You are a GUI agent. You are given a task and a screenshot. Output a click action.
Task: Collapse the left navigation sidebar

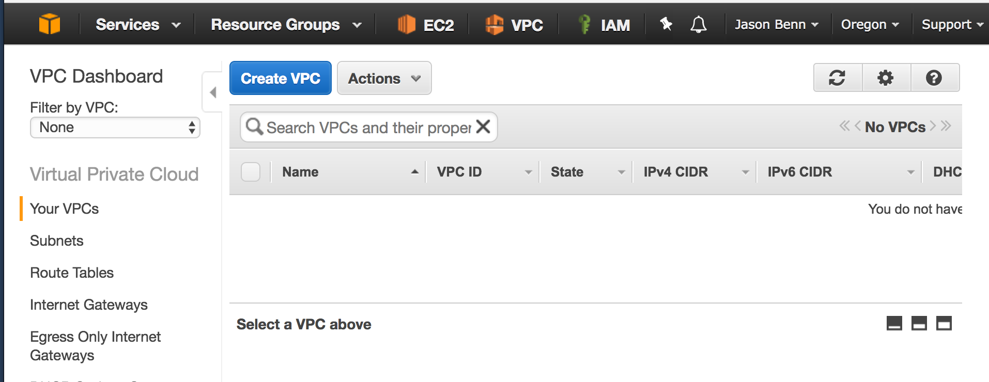[x=212, y=92]
